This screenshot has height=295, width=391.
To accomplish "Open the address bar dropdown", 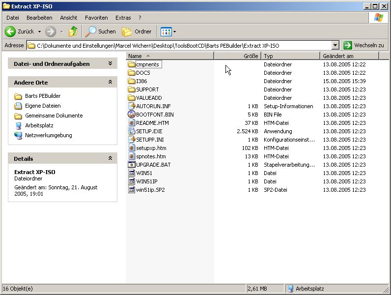I will click(x=335, y=45).
